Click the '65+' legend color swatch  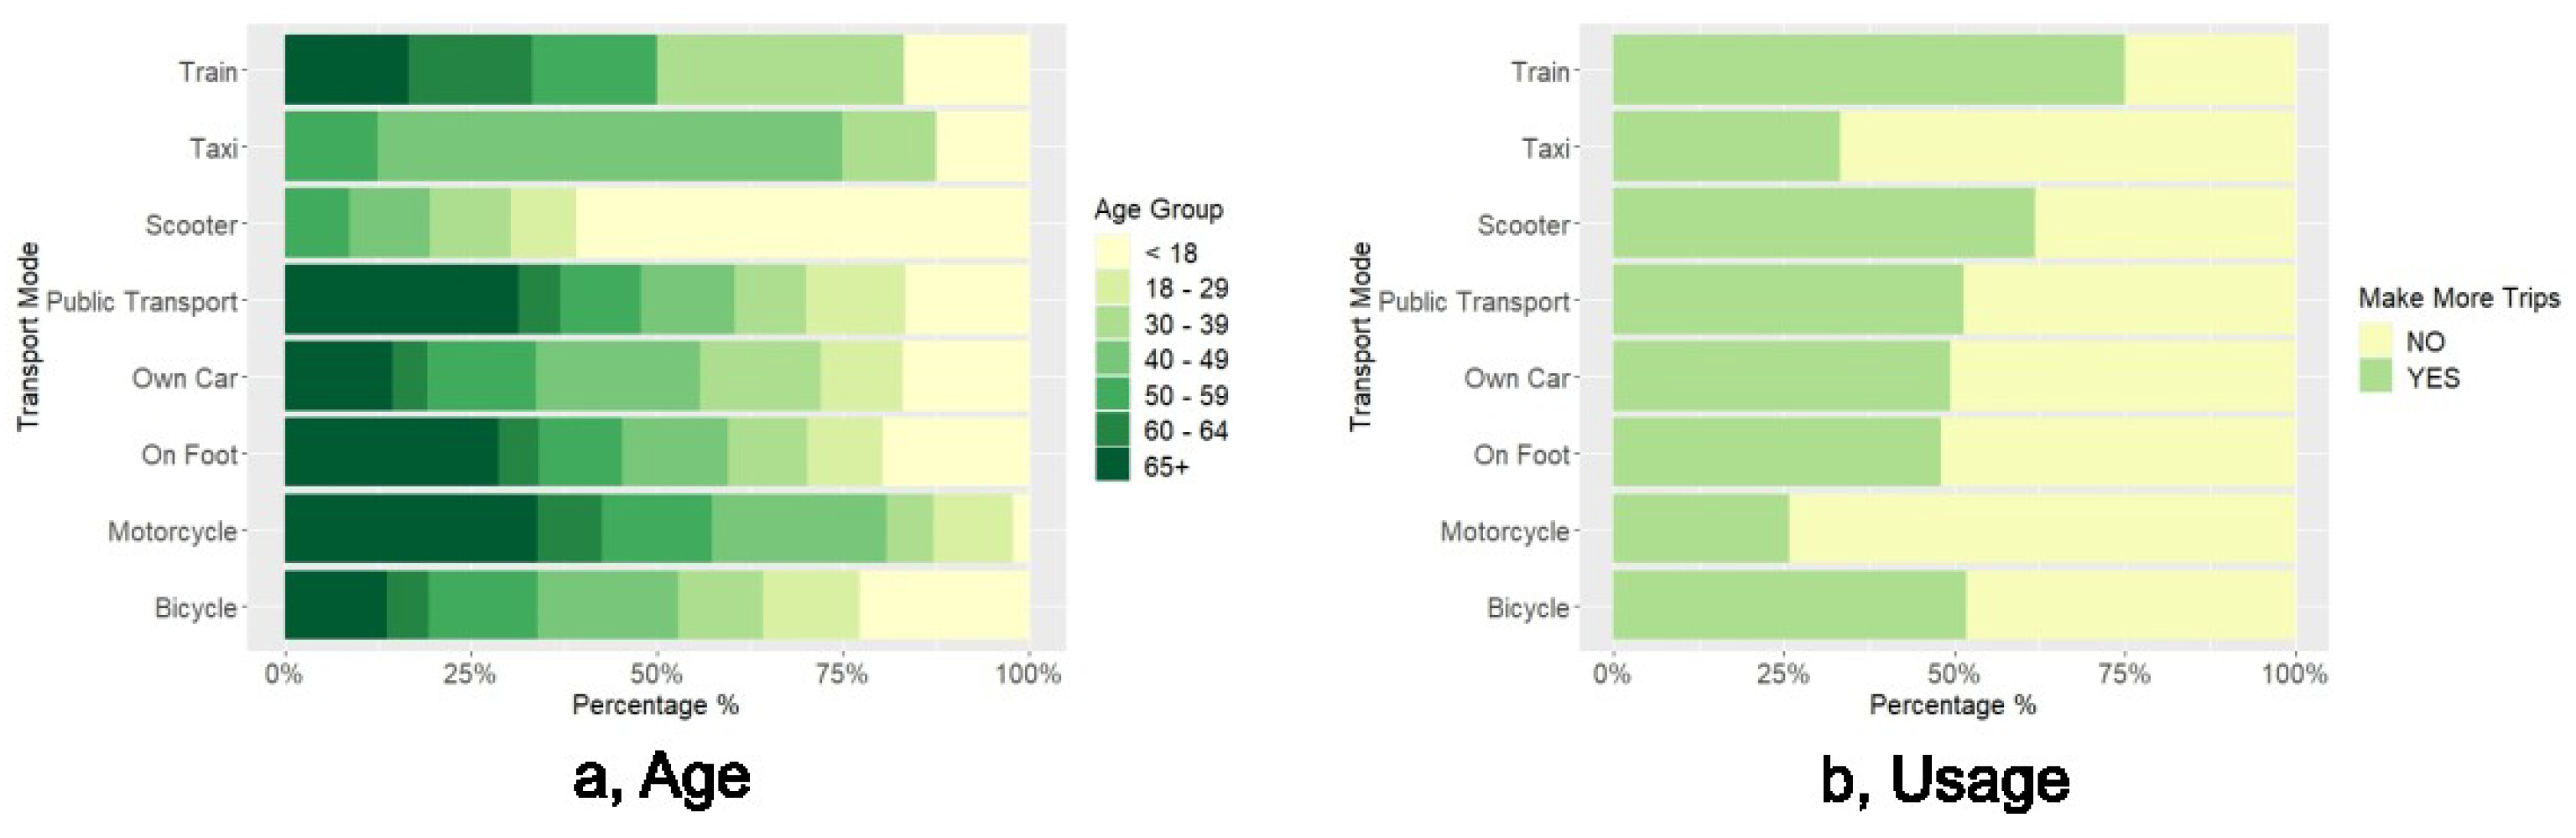point(1112,466)
